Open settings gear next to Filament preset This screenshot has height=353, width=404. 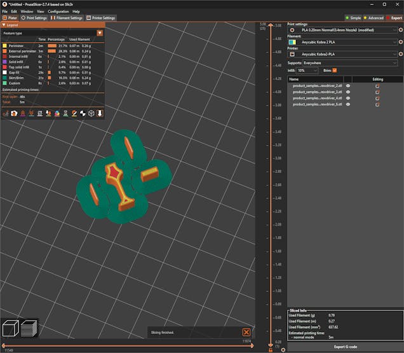[400, 42]
